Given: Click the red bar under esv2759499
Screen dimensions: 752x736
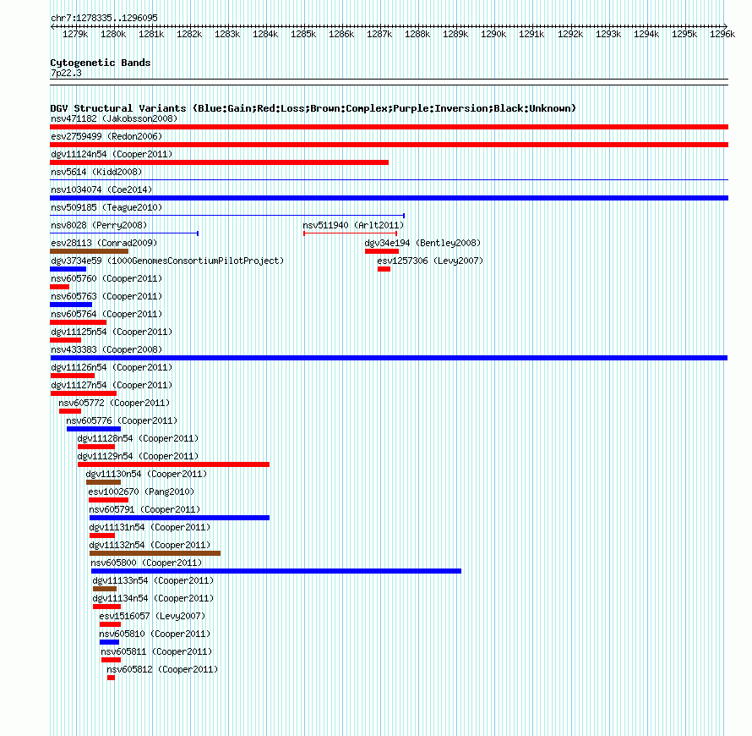Looking at the screenshot, I should click(x=389, y=145).
